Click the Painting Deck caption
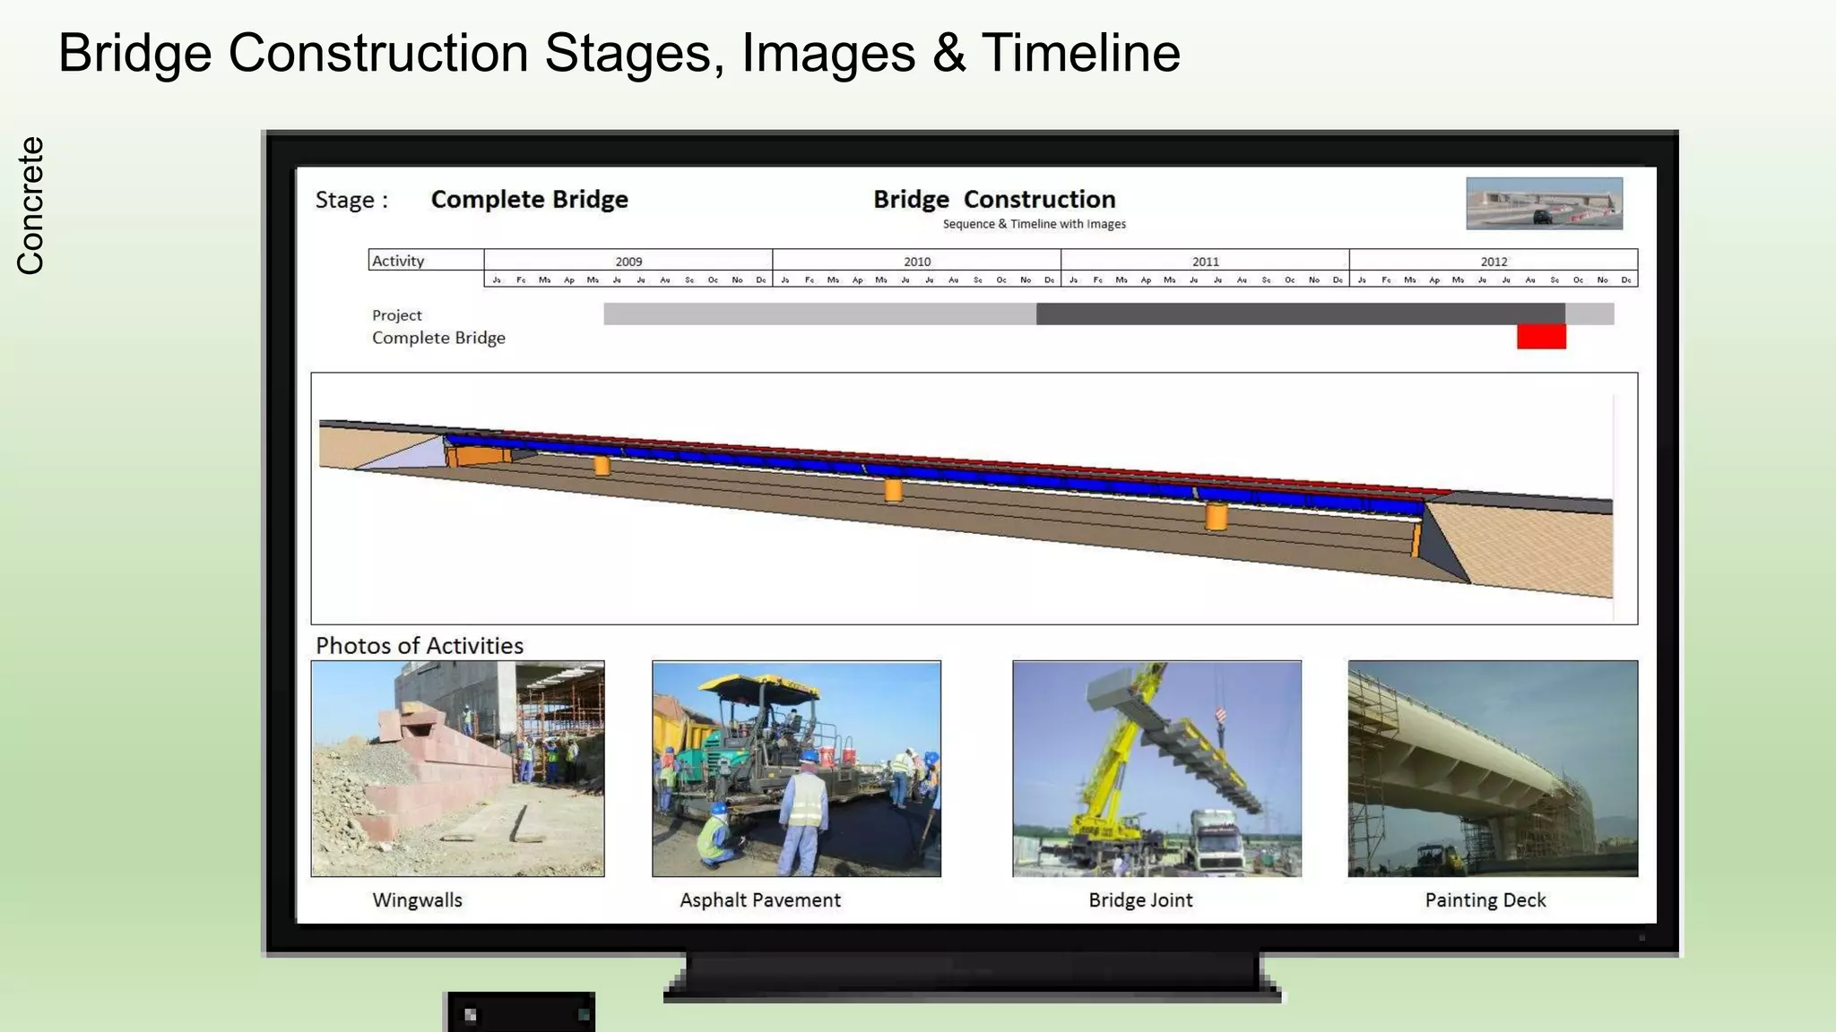This screenshot has height=1032, width=1836. tap(1485, 900)
